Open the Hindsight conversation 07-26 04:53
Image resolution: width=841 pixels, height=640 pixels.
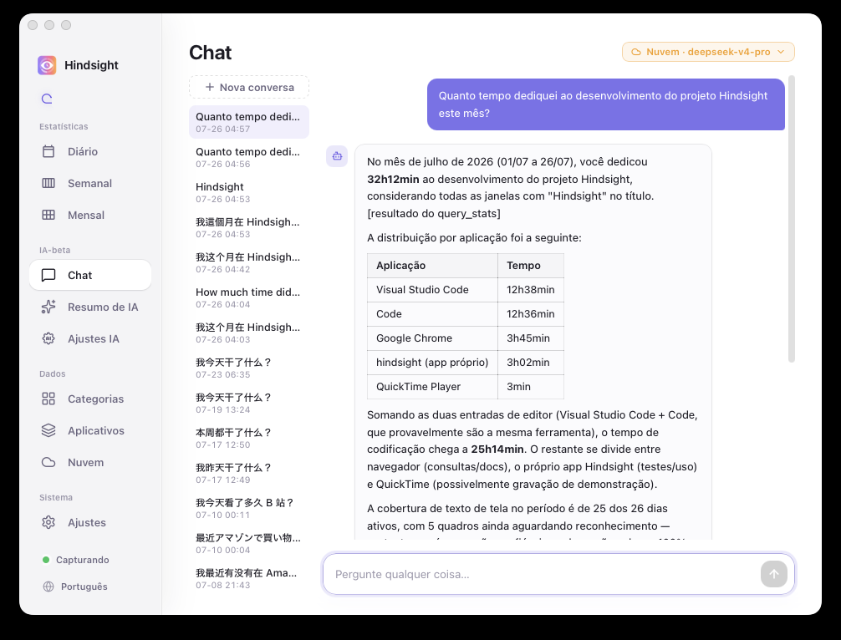point(249,192)
